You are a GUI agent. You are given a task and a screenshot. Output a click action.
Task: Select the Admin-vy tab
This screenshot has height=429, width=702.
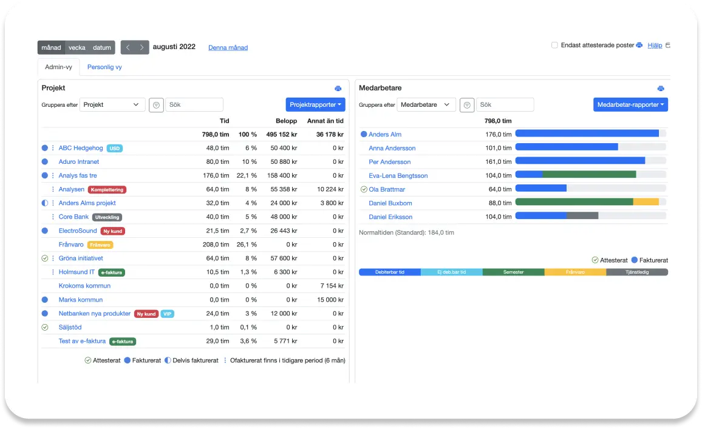coord(58,67)
